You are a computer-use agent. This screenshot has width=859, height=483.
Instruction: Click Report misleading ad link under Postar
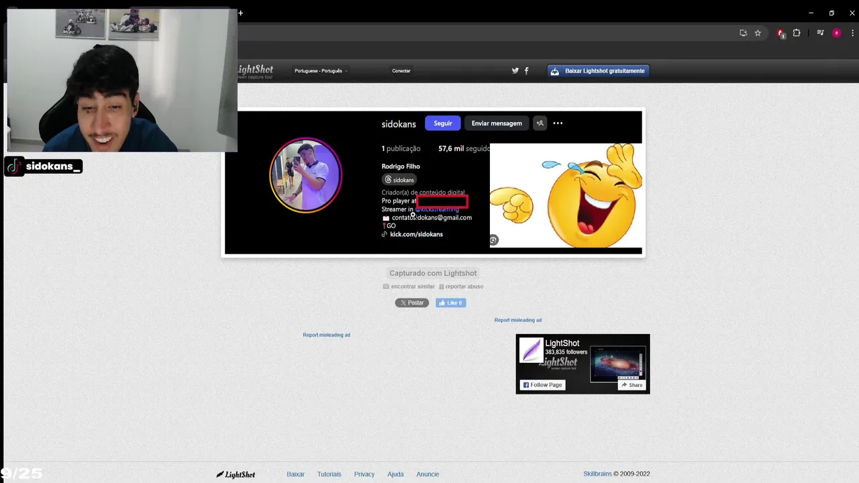coord(326,335)
